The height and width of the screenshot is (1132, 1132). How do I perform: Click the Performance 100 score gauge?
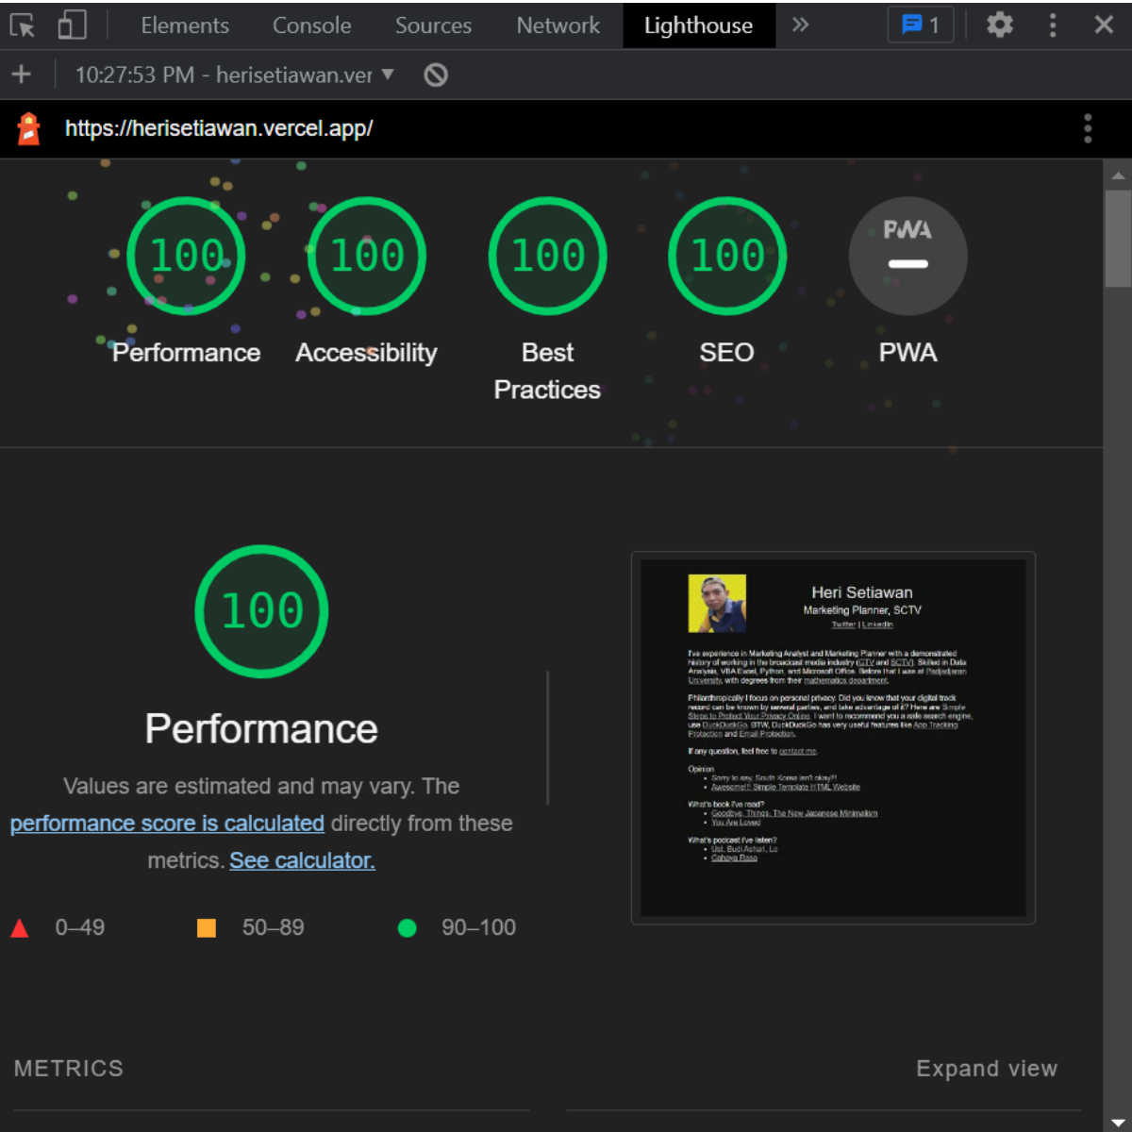tap(185, 256)
